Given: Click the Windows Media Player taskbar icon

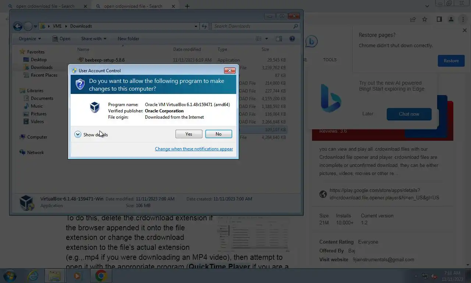Looking at the screenshot, I should [x=77, y=276].
